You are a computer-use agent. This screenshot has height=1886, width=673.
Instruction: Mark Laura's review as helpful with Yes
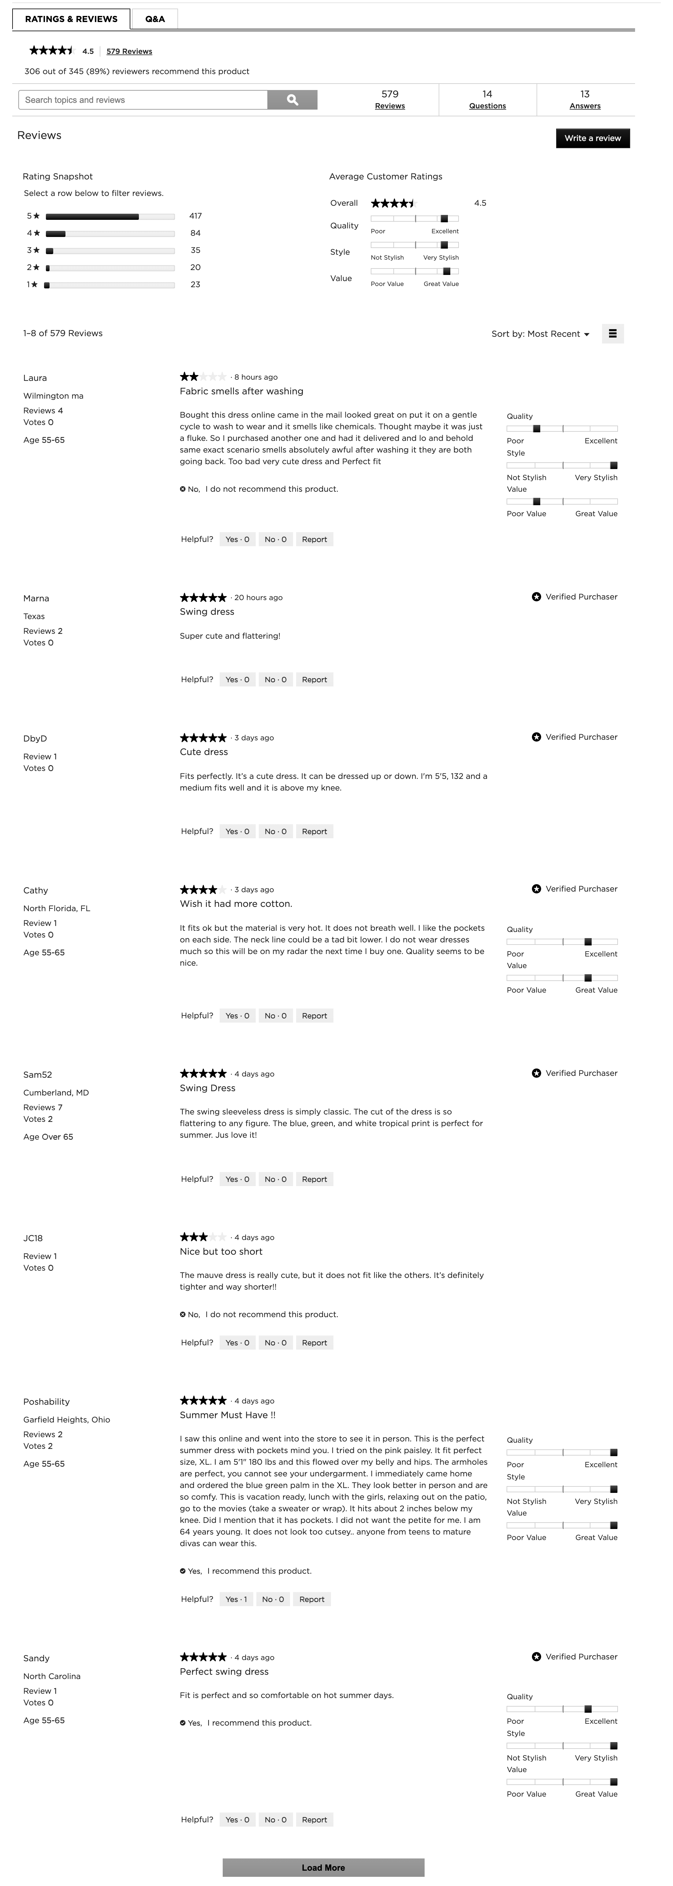point(237,539)
